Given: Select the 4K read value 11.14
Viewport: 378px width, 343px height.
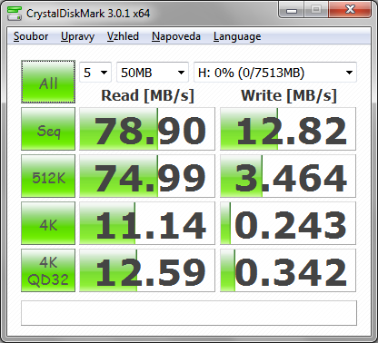Looking at the screenshot, I should click(x=147, y=223).
